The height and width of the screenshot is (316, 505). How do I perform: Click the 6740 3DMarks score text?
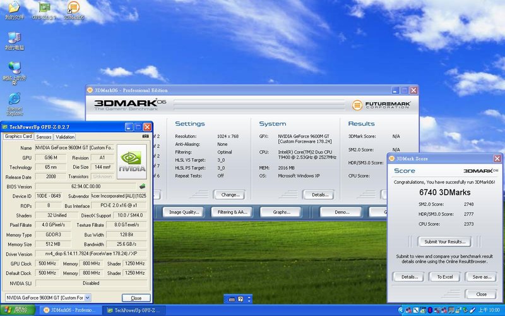444,193
